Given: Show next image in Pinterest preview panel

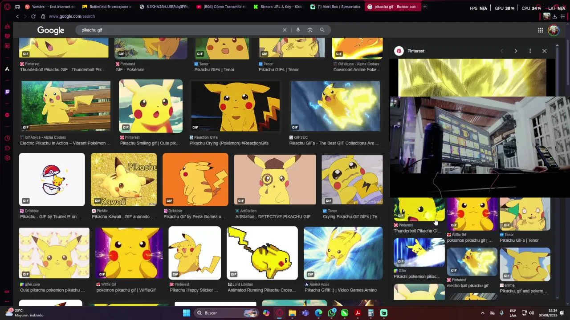Looking at the screenshot, I should click(516, 51).
